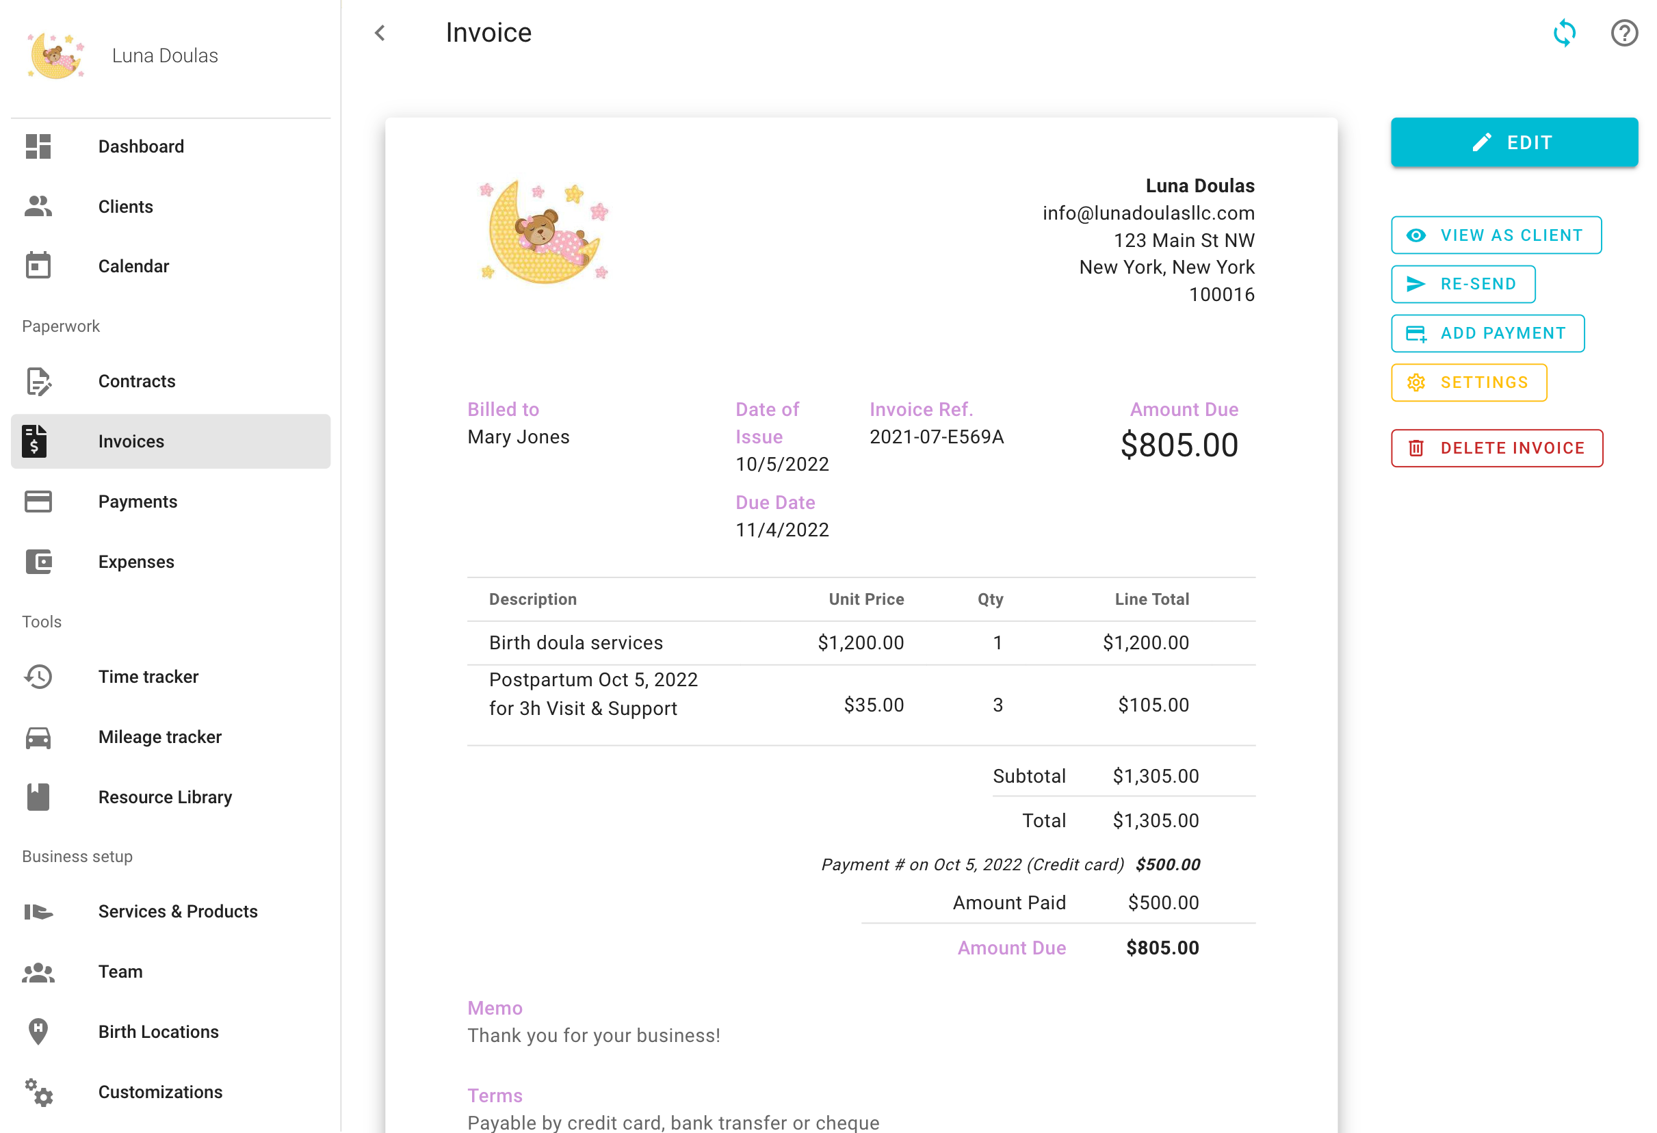Click the Birth Locations pin icon
This screenshot has height=1133, width=1657.
point(38,1032)
